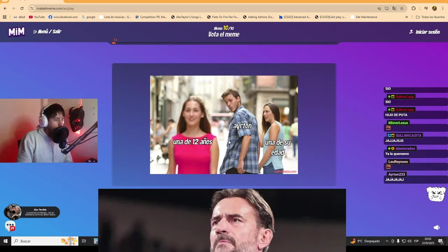
Task: Click MisterLexus username in chat
Action: pyautogui.click(x=398, y=123)
